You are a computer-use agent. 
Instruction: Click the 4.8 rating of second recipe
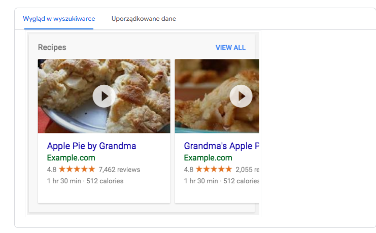(x=188, y=170)
